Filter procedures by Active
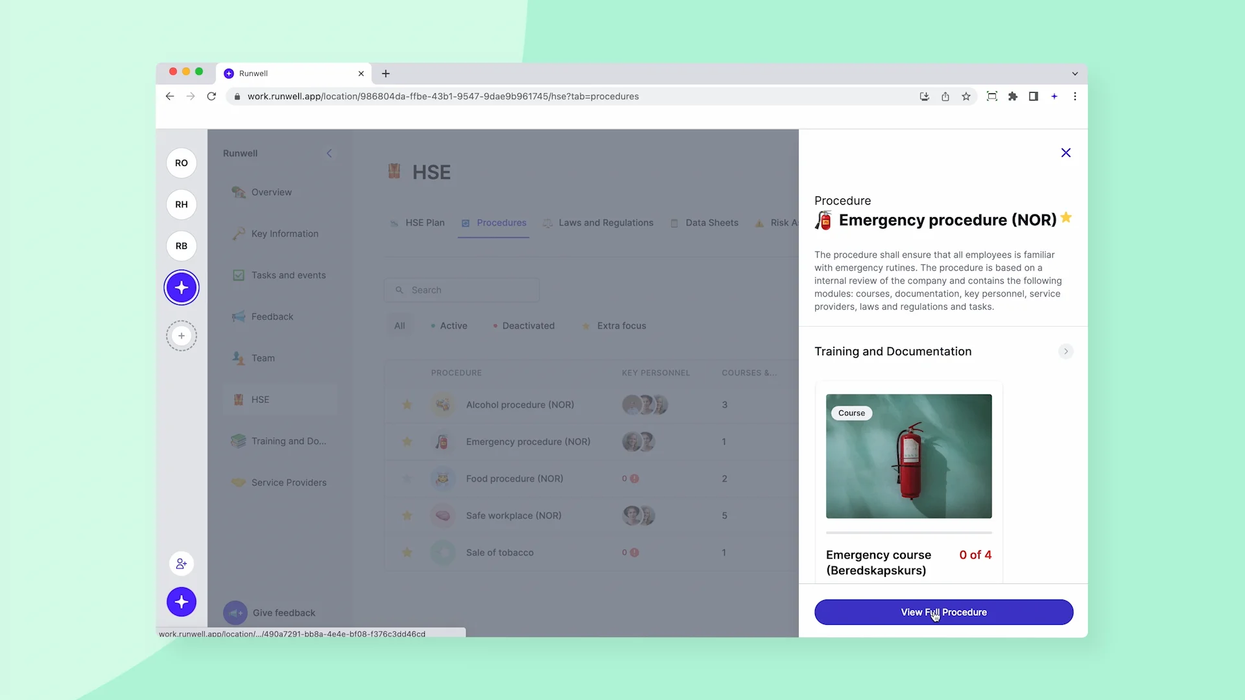 [449, 326]
